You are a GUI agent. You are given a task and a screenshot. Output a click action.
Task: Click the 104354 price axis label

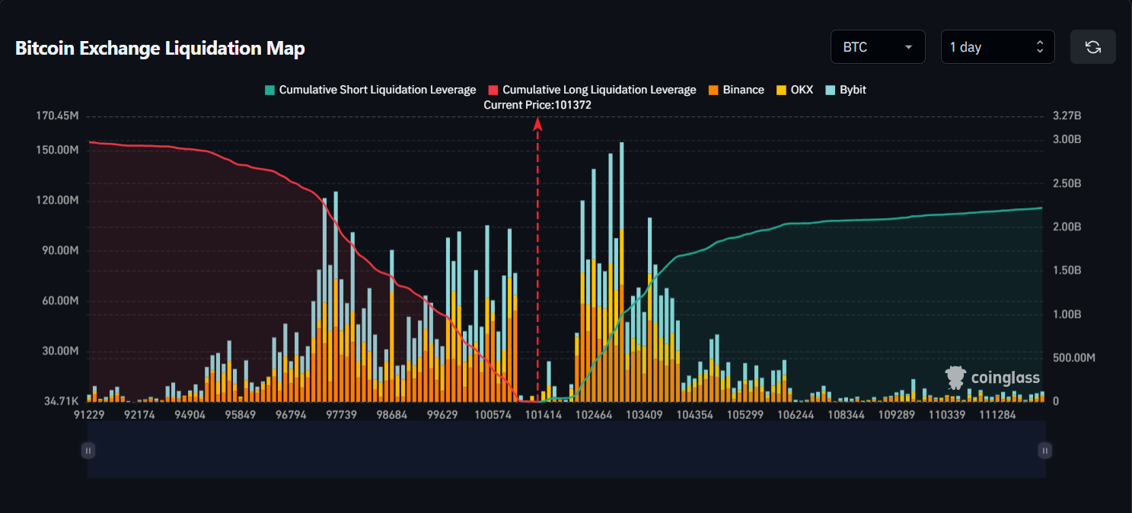tap(694, 415)
